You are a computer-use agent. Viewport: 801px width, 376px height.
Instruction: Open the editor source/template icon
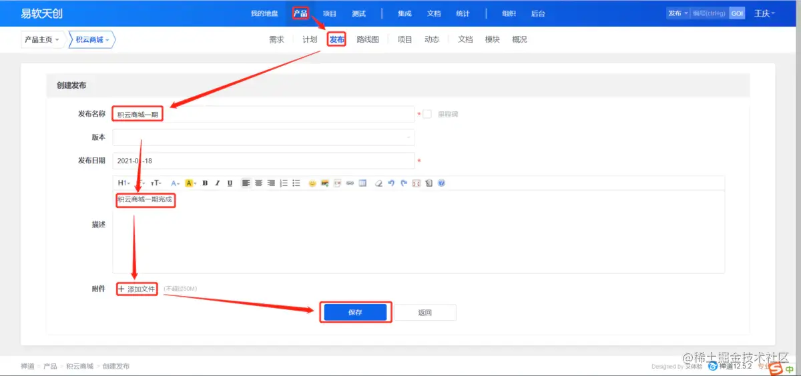[429, 183]
